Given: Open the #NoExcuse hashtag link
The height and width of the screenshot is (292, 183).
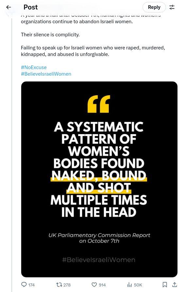Looking at the screenshot, I should [34, 67].
